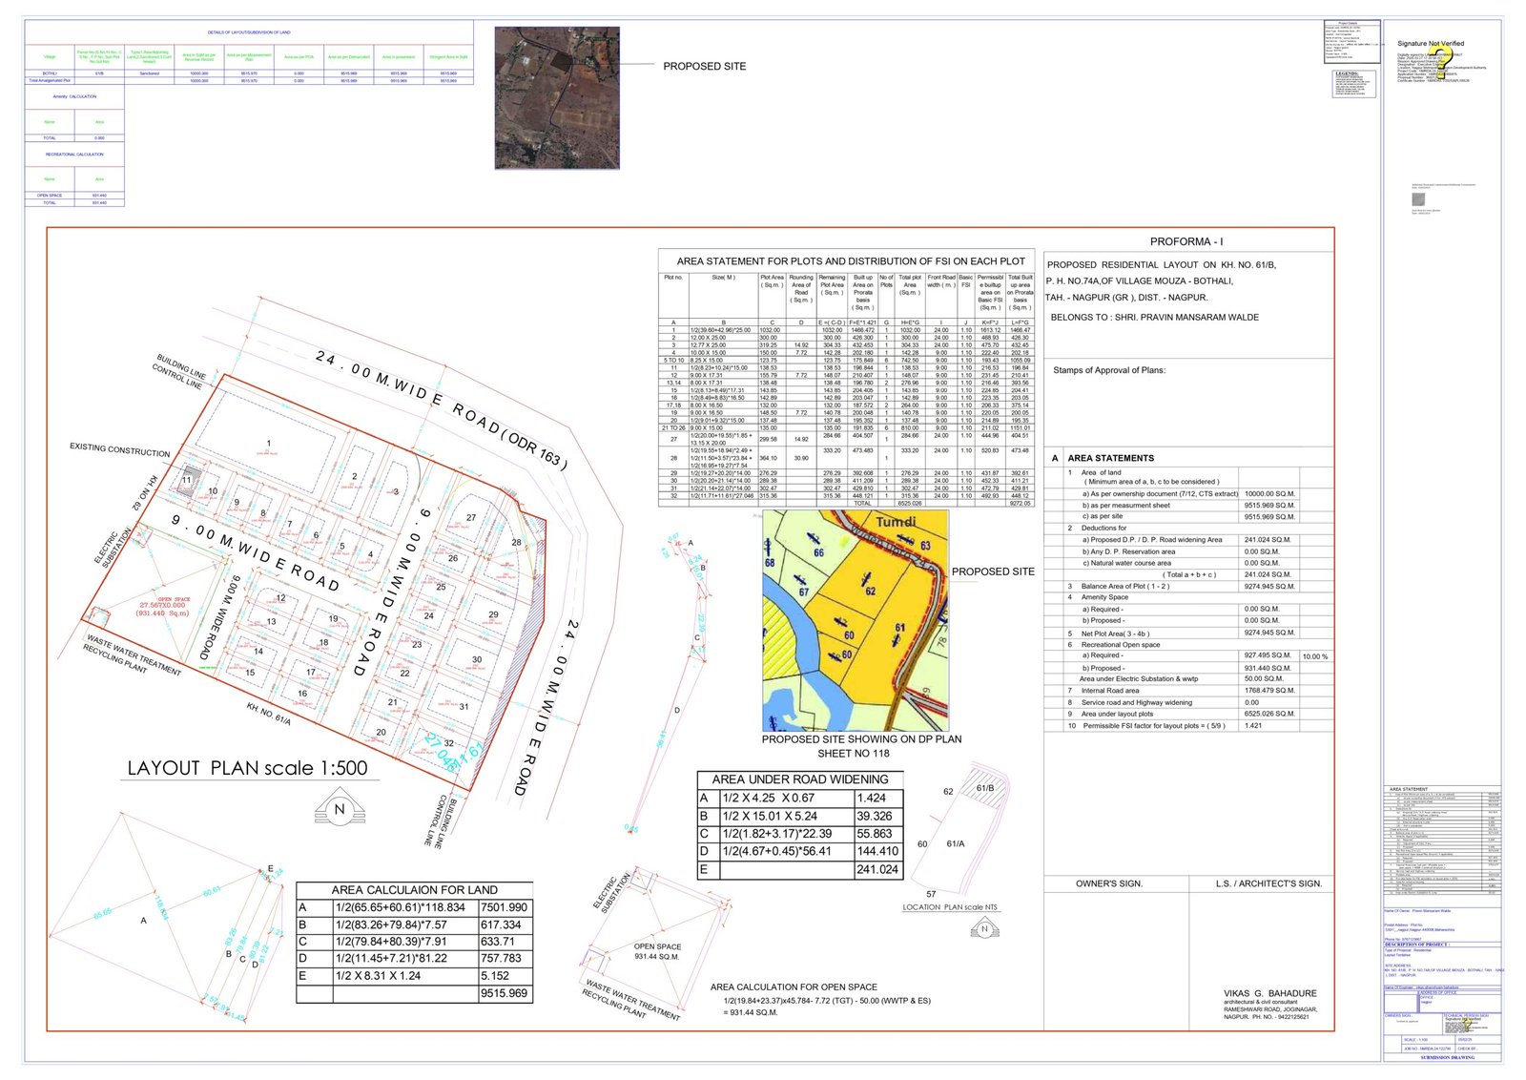Click the north arrow under Location Plan
The width and height of the screenshot is (1526, 1080).
984,929
